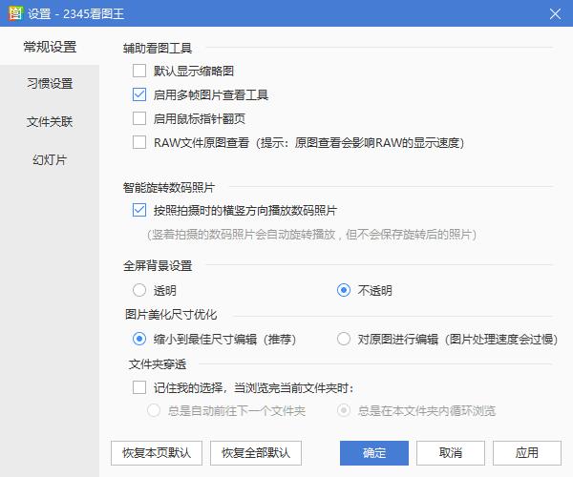The width and height of the screenshot is (573, 477).
Task: Cancel changes with 取消 button
Action: [451, 453]
